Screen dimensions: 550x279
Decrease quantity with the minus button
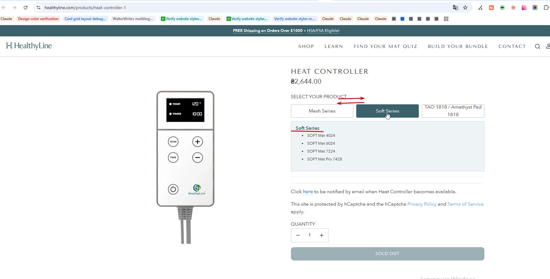click(x=298, y=235)
